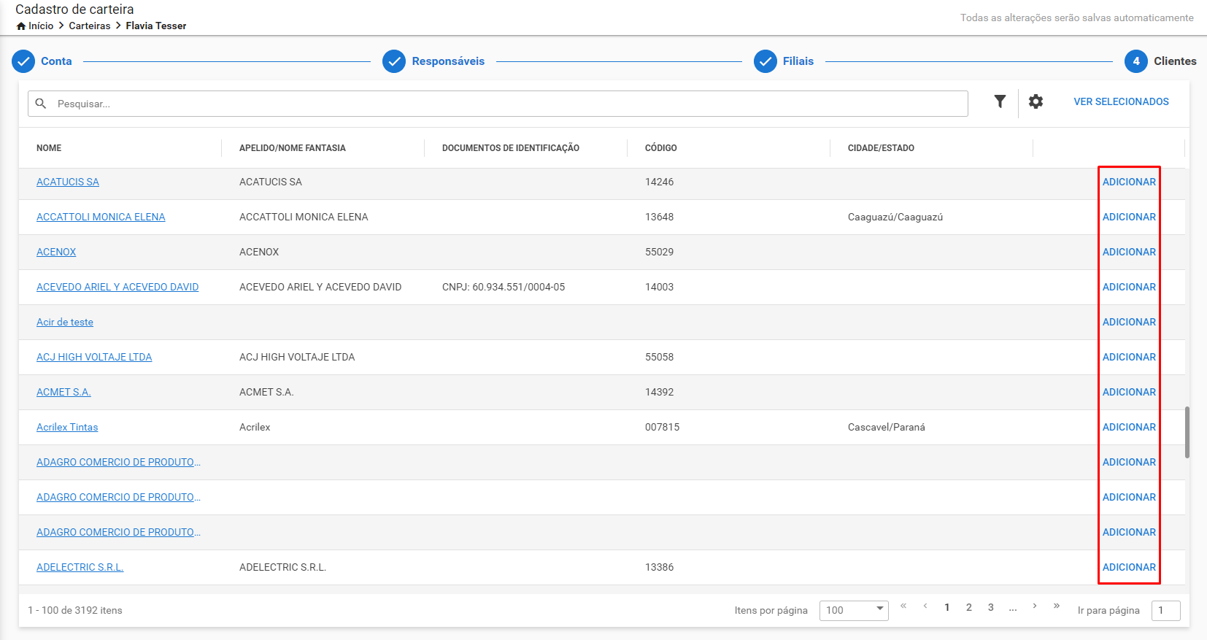The height and width of the screenshot is (640, 1207).
Task: Click 1 - 100 de 3192 itens text
Action: pos(75,610)
